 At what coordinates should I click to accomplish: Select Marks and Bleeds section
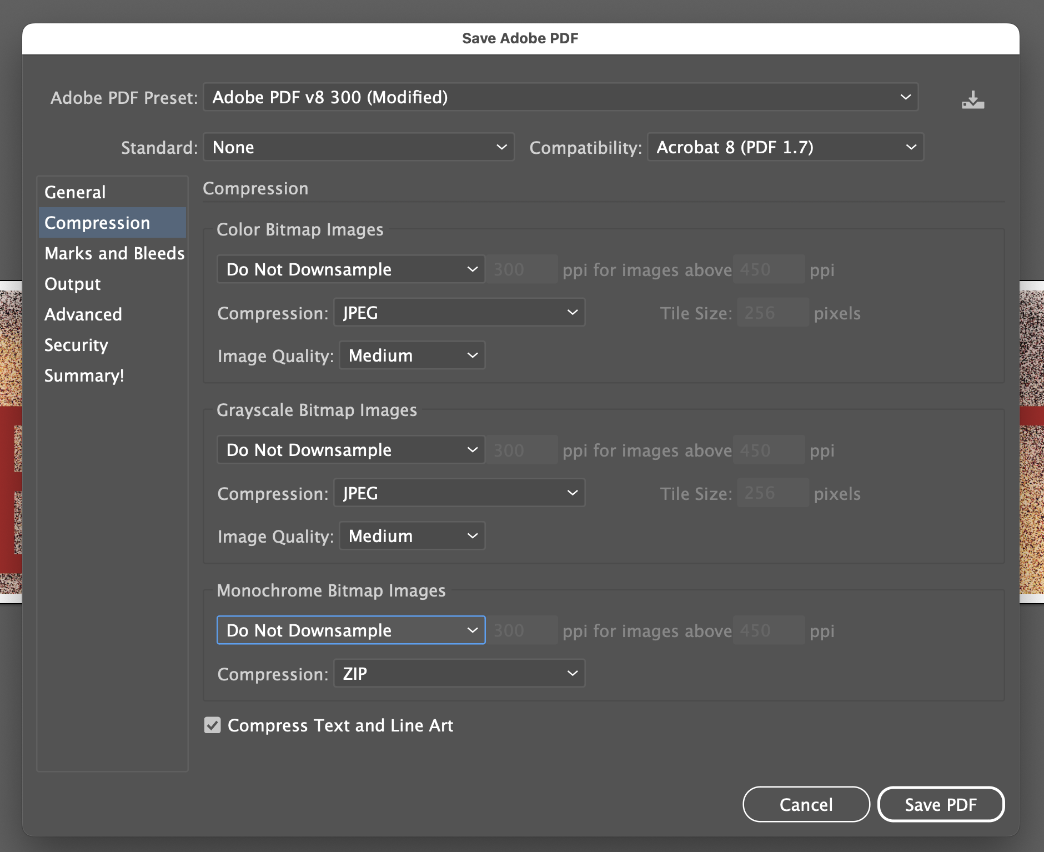pyautogui.click(x=114, y=253)
